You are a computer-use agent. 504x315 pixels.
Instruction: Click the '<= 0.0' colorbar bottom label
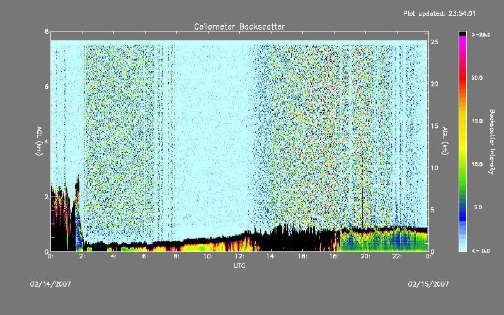481,251
